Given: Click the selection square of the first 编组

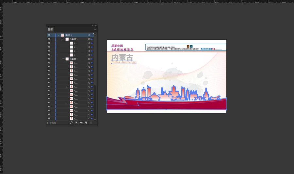Looking at the screenshot, I should click(92, 39).
